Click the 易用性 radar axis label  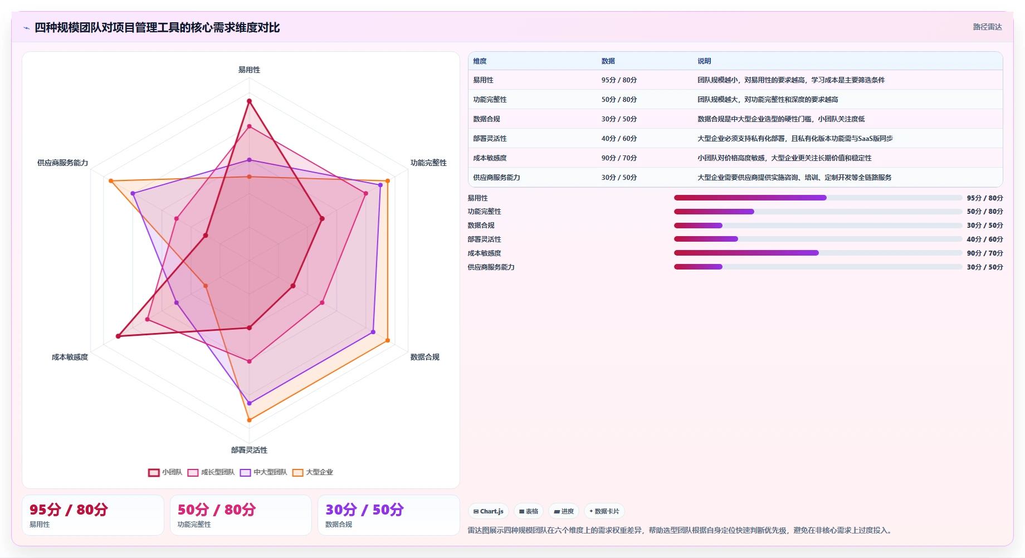click(x=249, y=70)
